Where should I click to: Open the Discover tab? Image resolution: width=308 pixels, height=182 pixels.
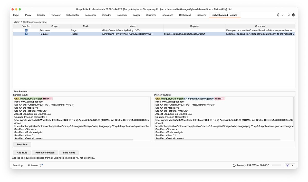point(201,15)
